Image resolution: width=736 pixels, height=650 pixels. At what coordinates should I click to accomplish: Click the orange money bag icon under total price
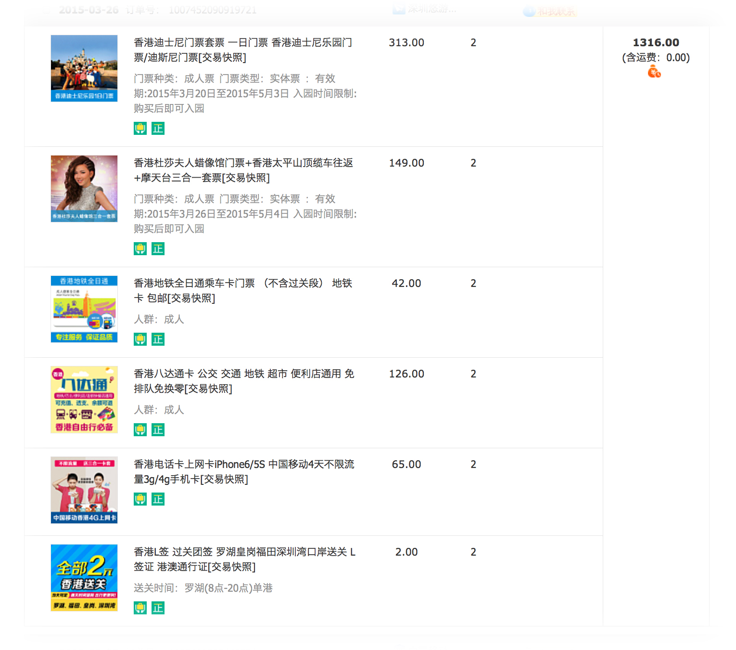point(654,72)
